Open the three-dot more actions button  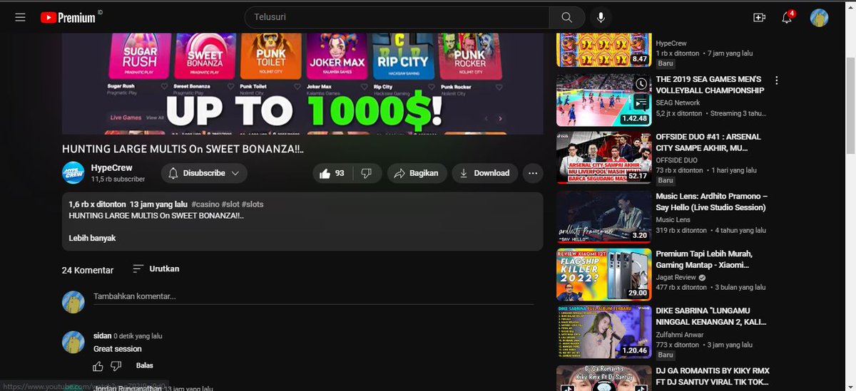[x=533, y=173]
